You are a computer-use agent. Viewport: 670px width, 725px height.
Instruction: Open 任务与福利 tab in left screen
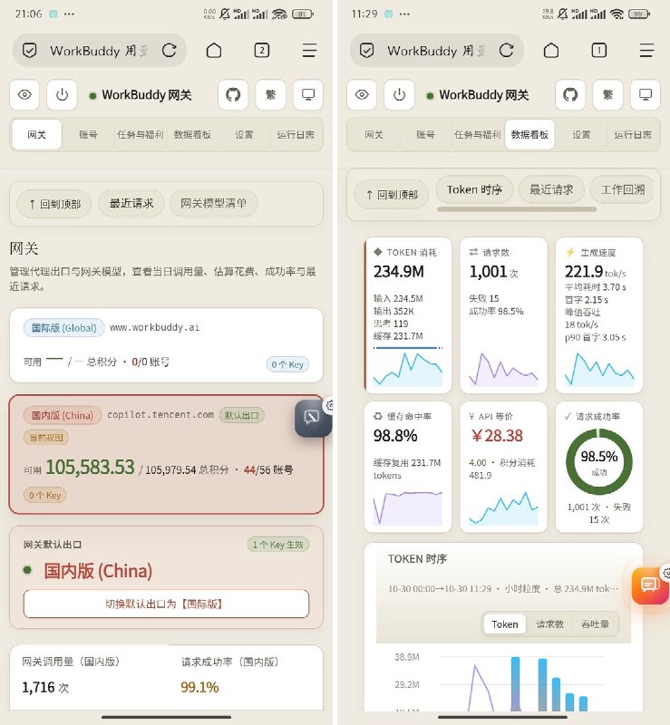pos(141,134)
